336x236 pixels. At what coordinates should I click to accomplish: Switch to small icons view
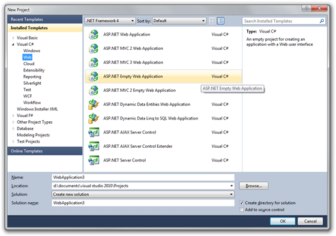tap(212, 21)
